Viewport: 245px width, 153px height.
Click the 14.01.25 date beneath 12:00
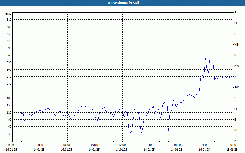click(121, 149)
